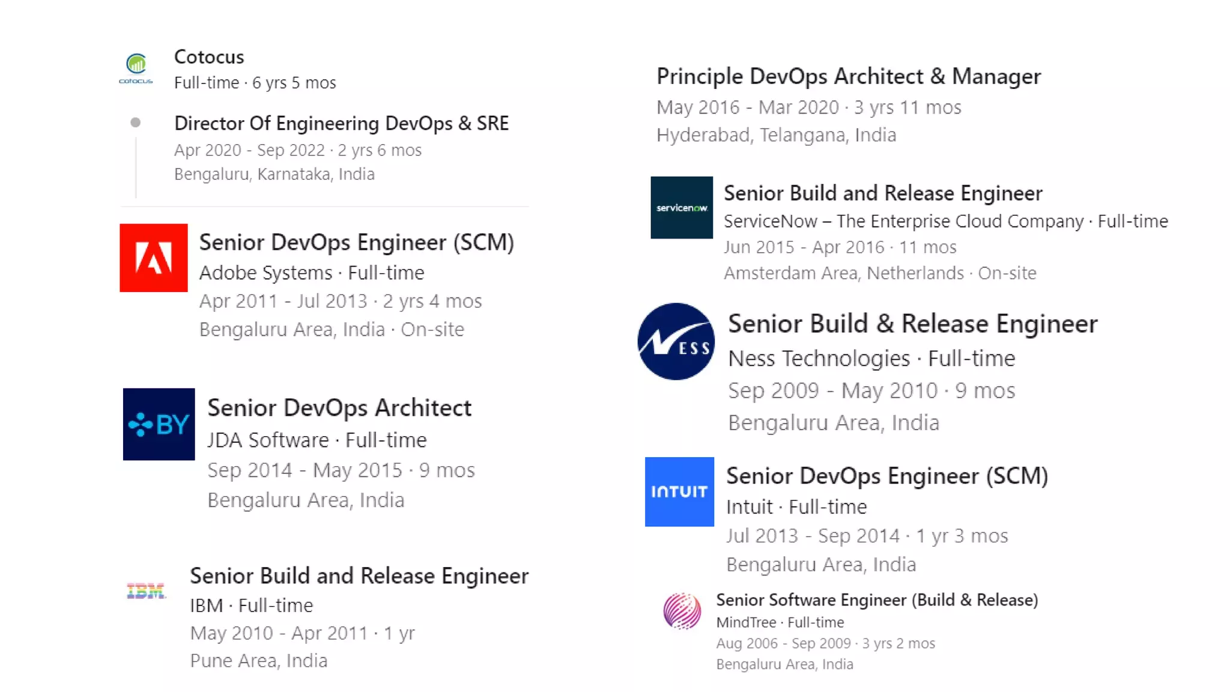
Task: Click the grey timeline bullet beside Director role
Action: click(x=136, y=123)
